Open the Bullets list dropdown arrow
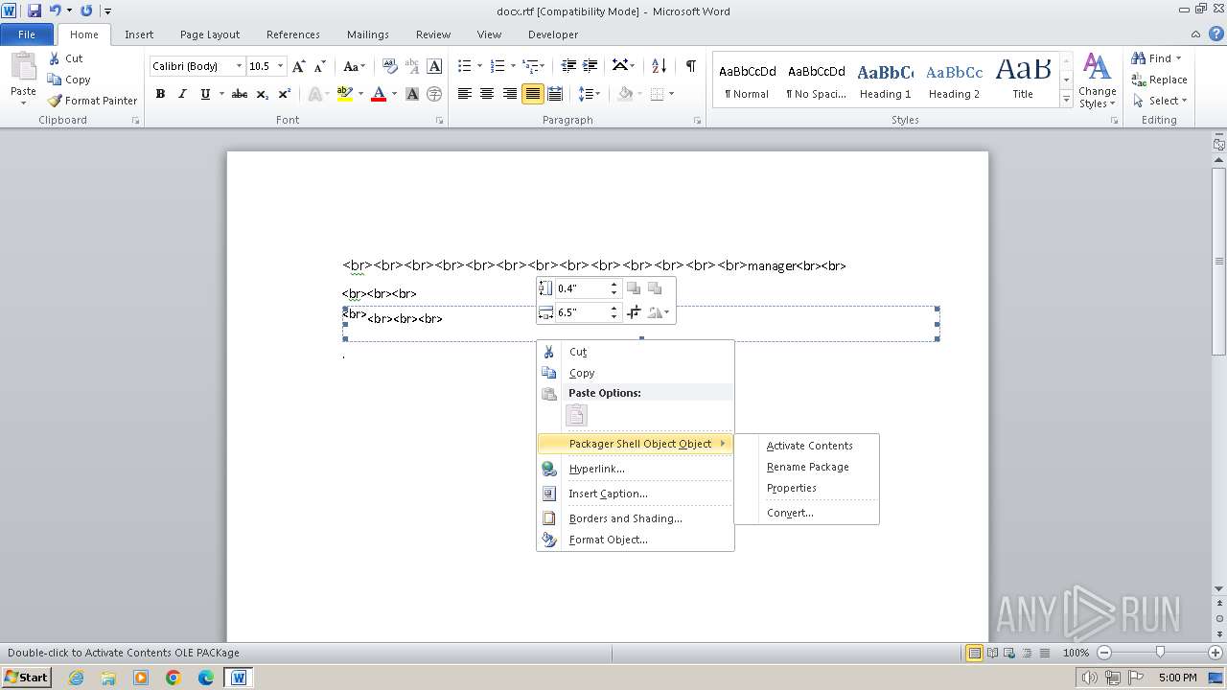This screenshot has width=1227, height=690. click(x=481, y=66)
